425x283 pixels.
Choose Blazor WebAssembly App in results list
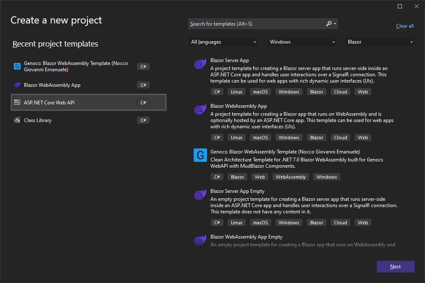click(x=238, y=106)
